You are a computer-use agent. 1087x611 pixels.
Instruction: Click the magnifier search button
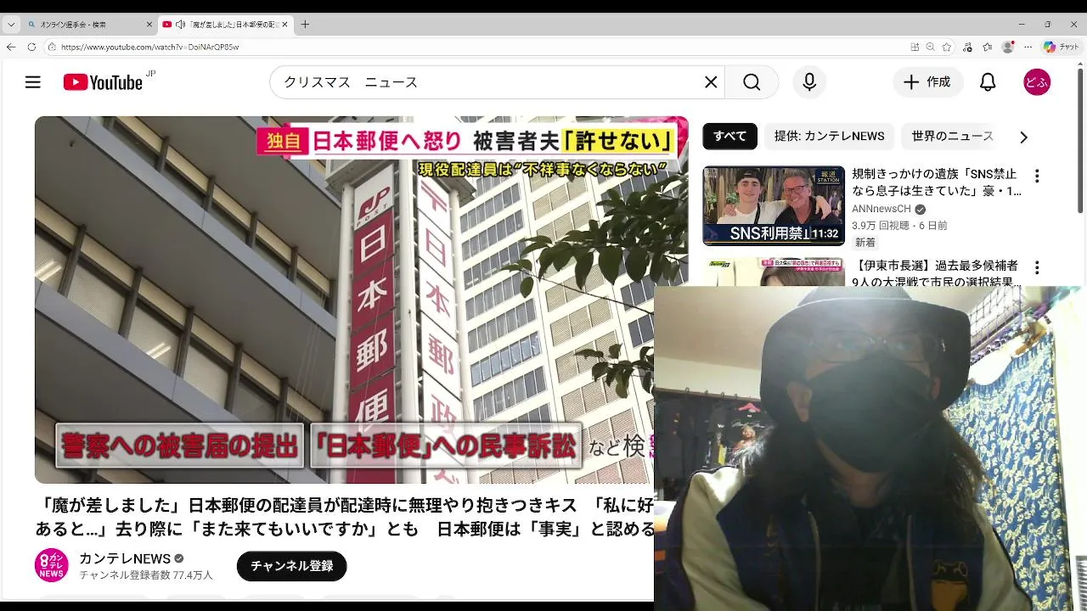click(752, 82)
